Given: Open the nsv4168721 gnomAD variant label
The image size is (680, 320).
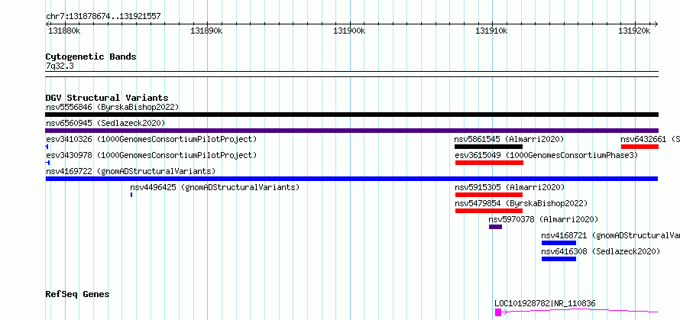Looking at the screenshot, I should pos(610,235).
